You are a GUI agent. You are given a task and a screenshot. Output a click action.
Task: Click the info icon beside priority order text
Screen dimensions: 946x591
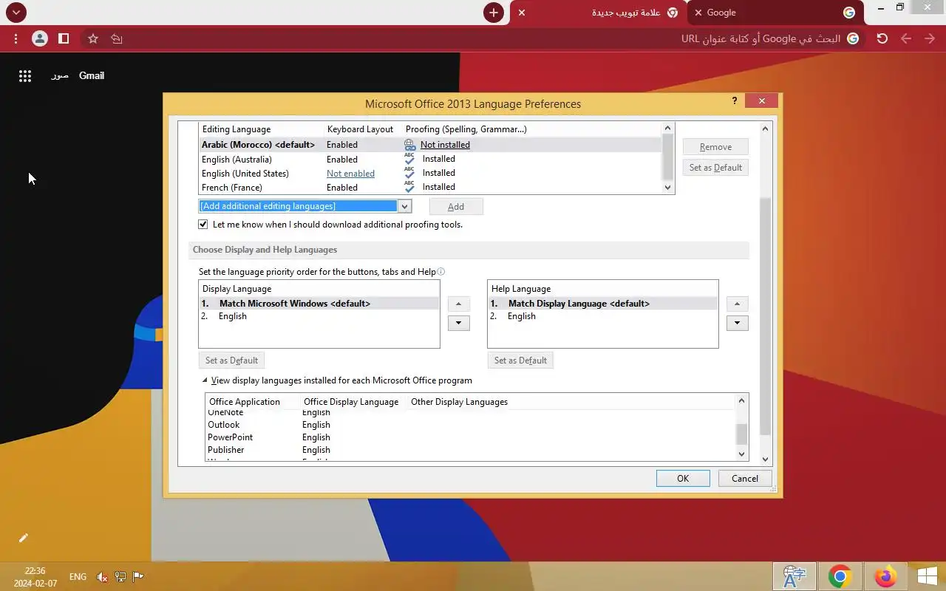[x=441, y=272]
